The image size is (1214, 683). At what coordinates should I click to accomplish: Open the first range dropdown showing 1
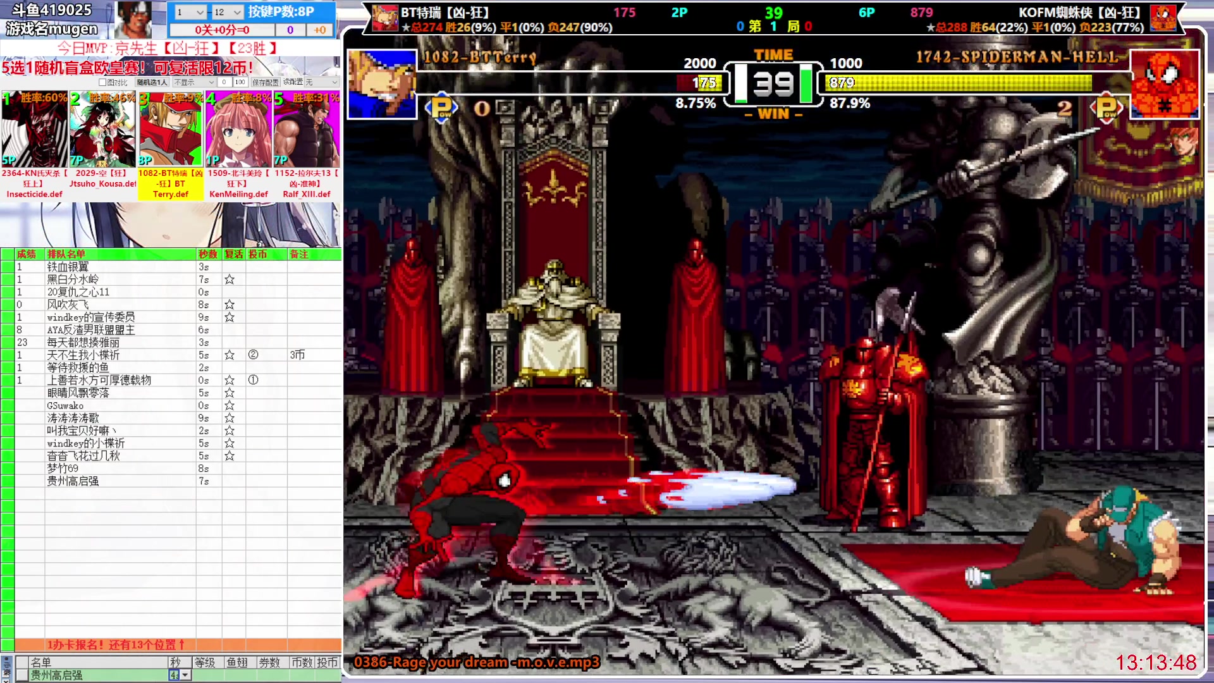point(190,12)
